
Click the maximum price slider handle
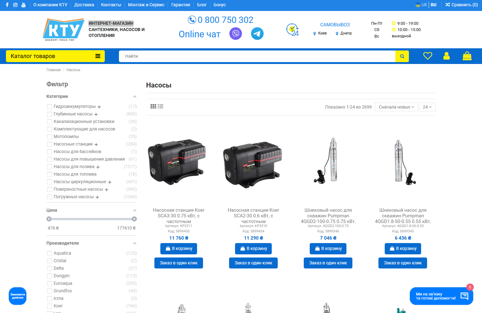(x=134, y=219)
